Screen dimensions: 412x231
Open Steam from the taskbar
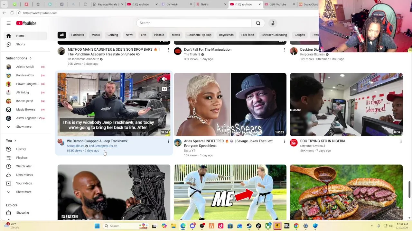pos(249,226)
